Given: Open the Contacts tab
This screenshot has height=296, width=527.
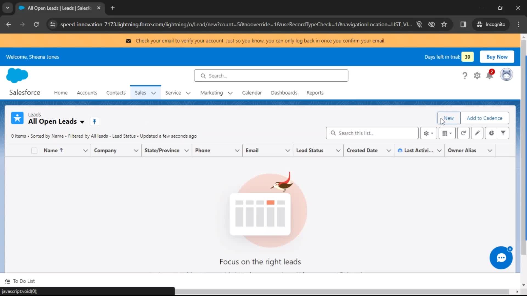Looking at the screenshot, I should 116,93.
